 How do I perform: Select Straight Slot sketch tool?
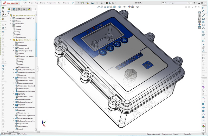[203, 22]
